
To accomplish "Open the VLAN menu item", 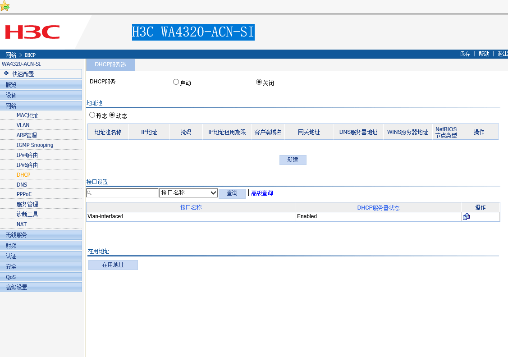I will point(23,125).
